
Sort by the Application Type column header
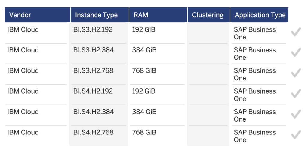tap(259, 15)
